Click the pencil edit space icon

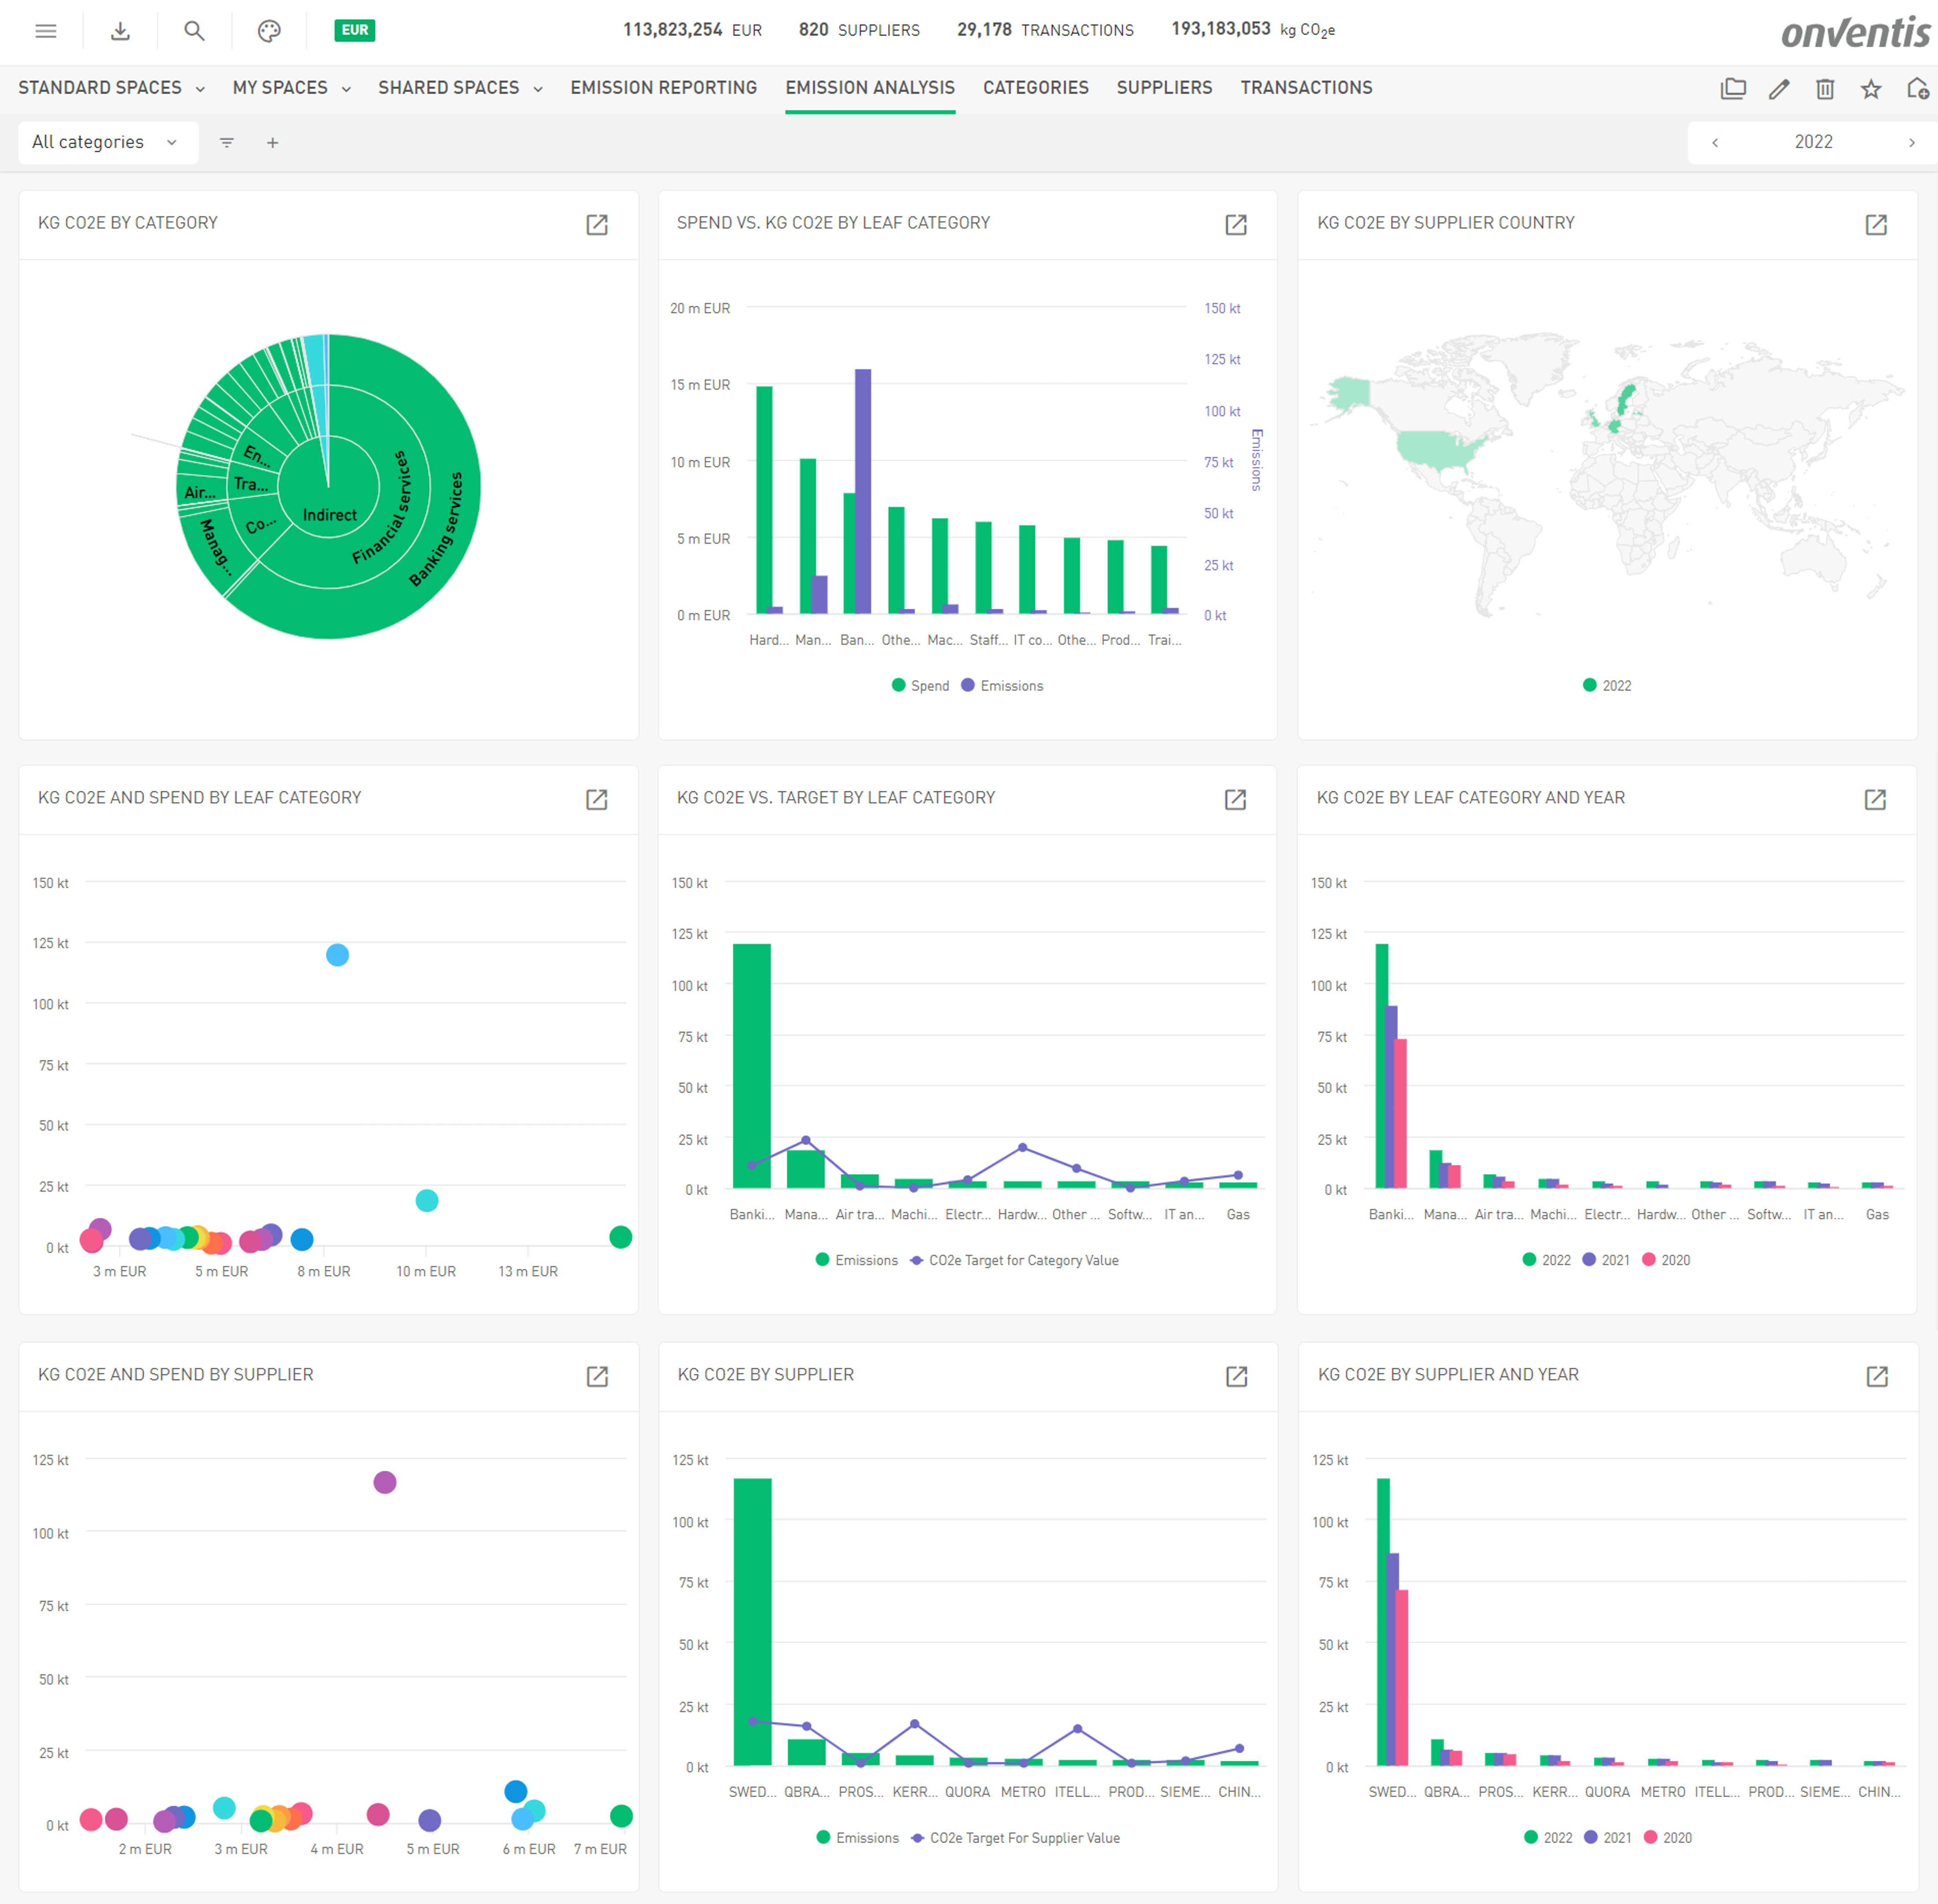[1779, 89]
